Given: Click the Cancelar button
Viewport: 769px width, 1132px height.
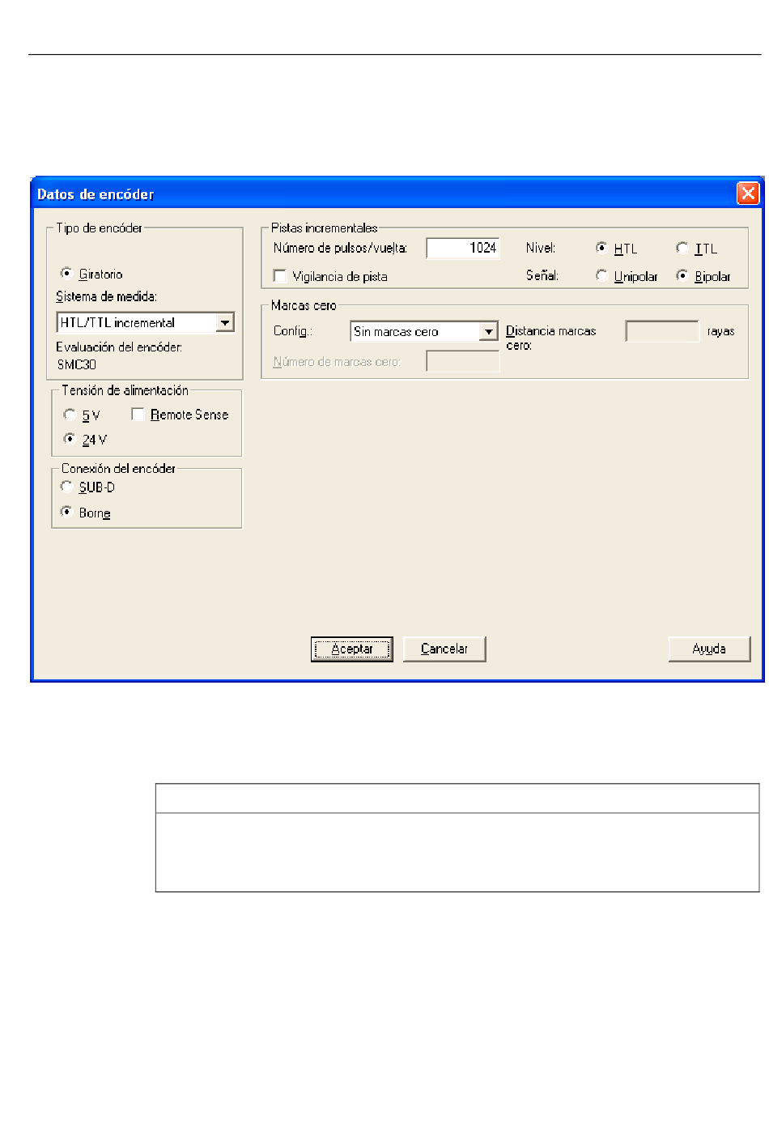Looking at the screenshot, I should [444, 649].
